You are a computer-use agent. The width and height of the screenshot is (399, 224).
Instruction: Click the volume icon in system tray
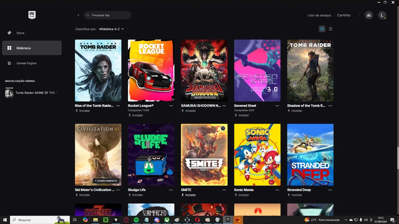tap(366, 220)
